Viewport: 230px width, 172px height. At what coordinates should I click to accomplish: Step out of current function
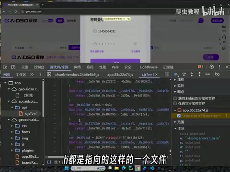199,75
